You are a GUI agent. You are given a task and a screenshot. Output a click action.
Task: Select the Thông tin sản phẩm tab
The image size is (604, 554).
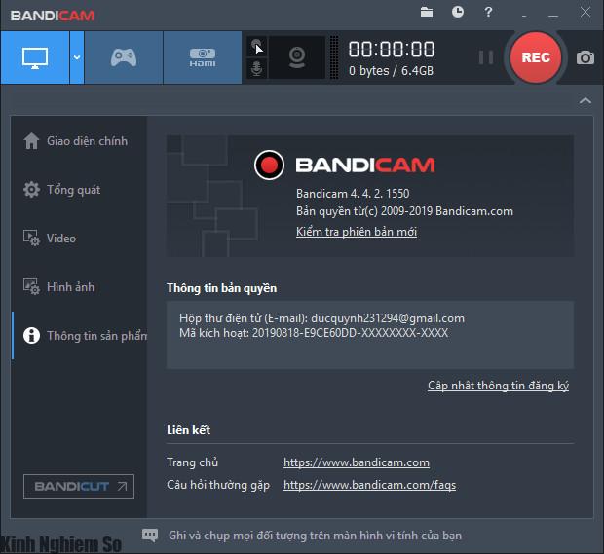[79, 336]
